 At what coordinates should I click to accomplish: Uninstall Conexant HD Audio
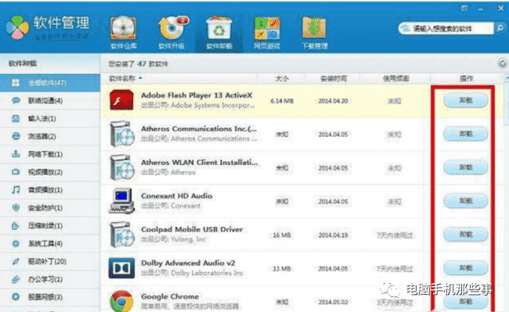[465, 201]
